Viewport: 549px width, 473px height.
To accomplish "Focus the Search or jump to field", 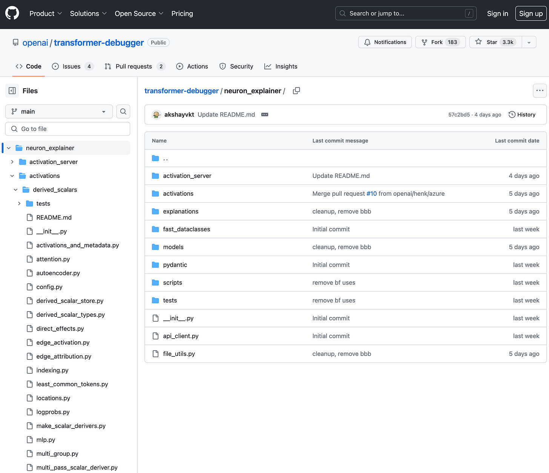I will pyautogui.click(x=406, y=14).
